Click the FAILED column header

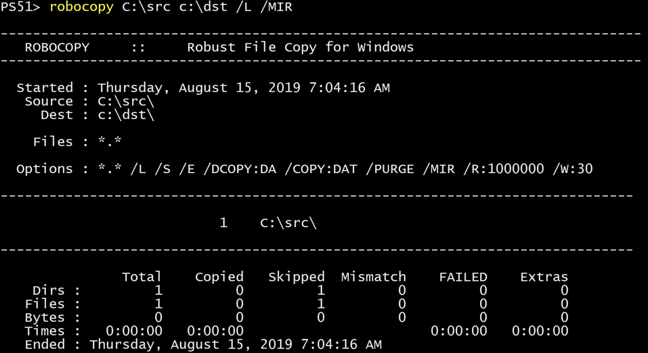tap(463, 277)
